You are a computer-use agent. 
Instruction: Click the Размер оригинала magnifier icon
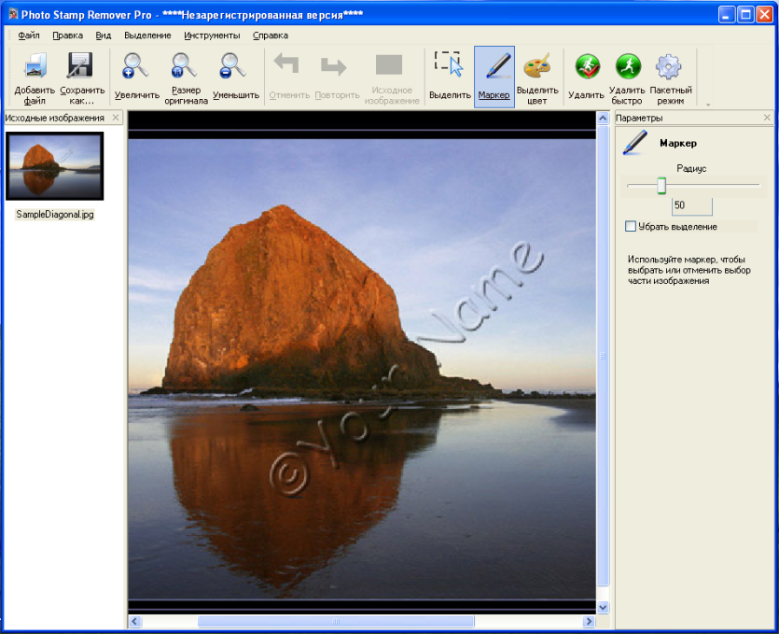point(184,66)
